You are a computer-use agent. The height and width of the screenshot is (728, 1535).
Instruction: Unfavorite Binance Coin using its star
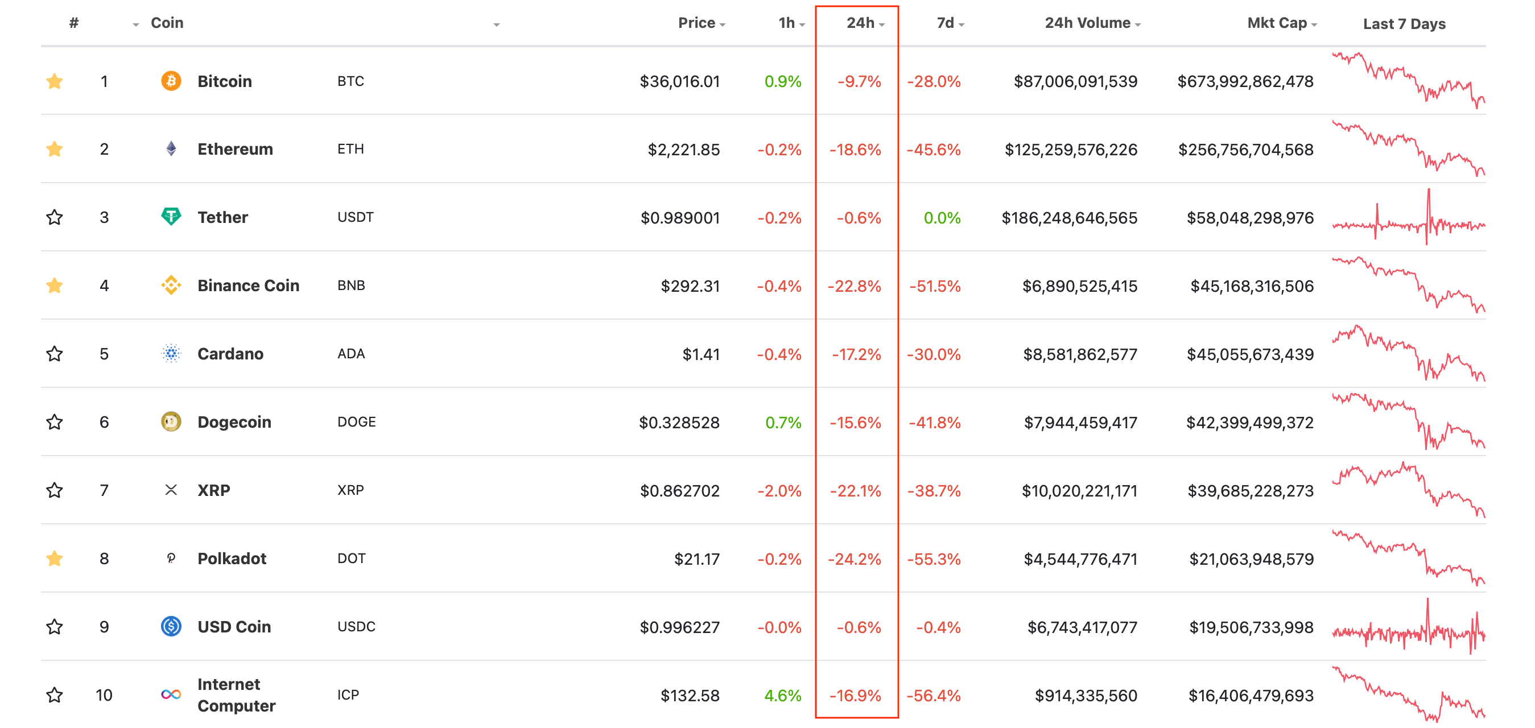coord(54,285)
